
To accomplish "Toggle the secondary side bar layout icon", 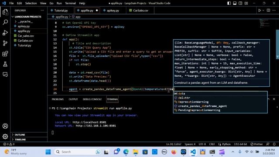I will [x=240, y=3].
